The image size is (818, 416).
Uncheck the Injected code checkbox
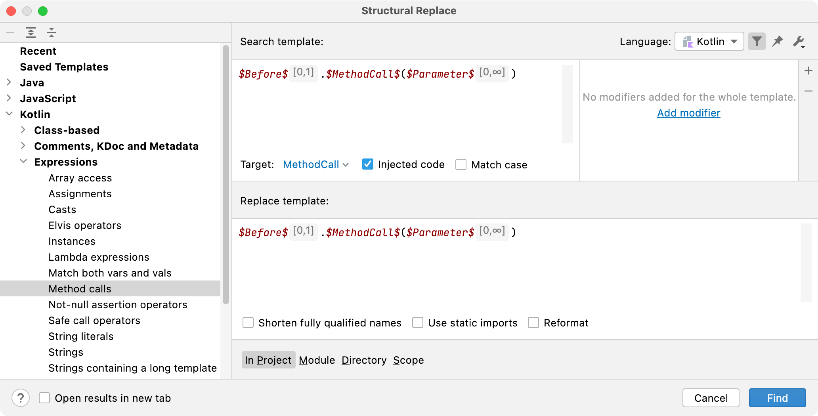coord(368,164)
